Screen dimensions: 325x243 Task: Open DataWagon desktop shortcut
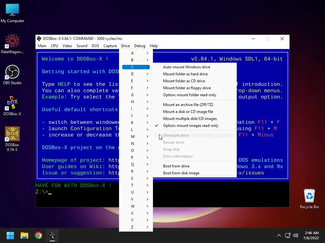coord(12,44)
